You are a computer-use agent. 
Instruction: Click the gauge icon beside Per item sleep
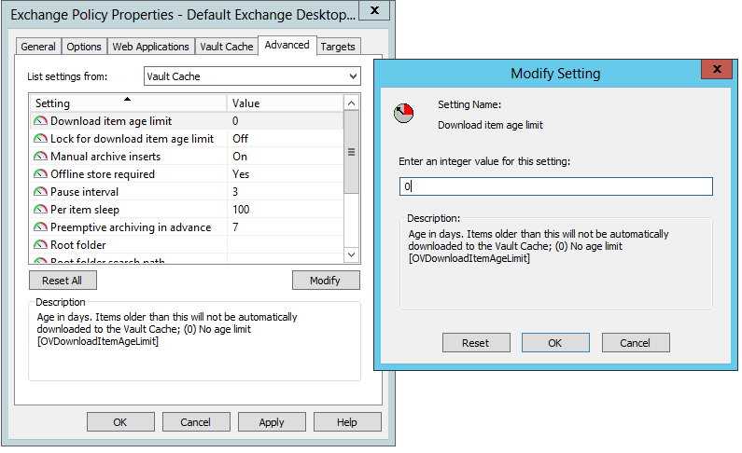pos(40,210)
